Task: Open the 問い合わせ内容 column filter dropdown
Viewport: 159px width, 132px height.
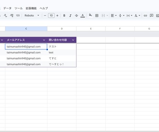Action: point(73,40)
